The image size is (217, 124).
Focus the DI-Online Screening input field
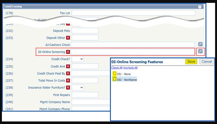point(133,52)
